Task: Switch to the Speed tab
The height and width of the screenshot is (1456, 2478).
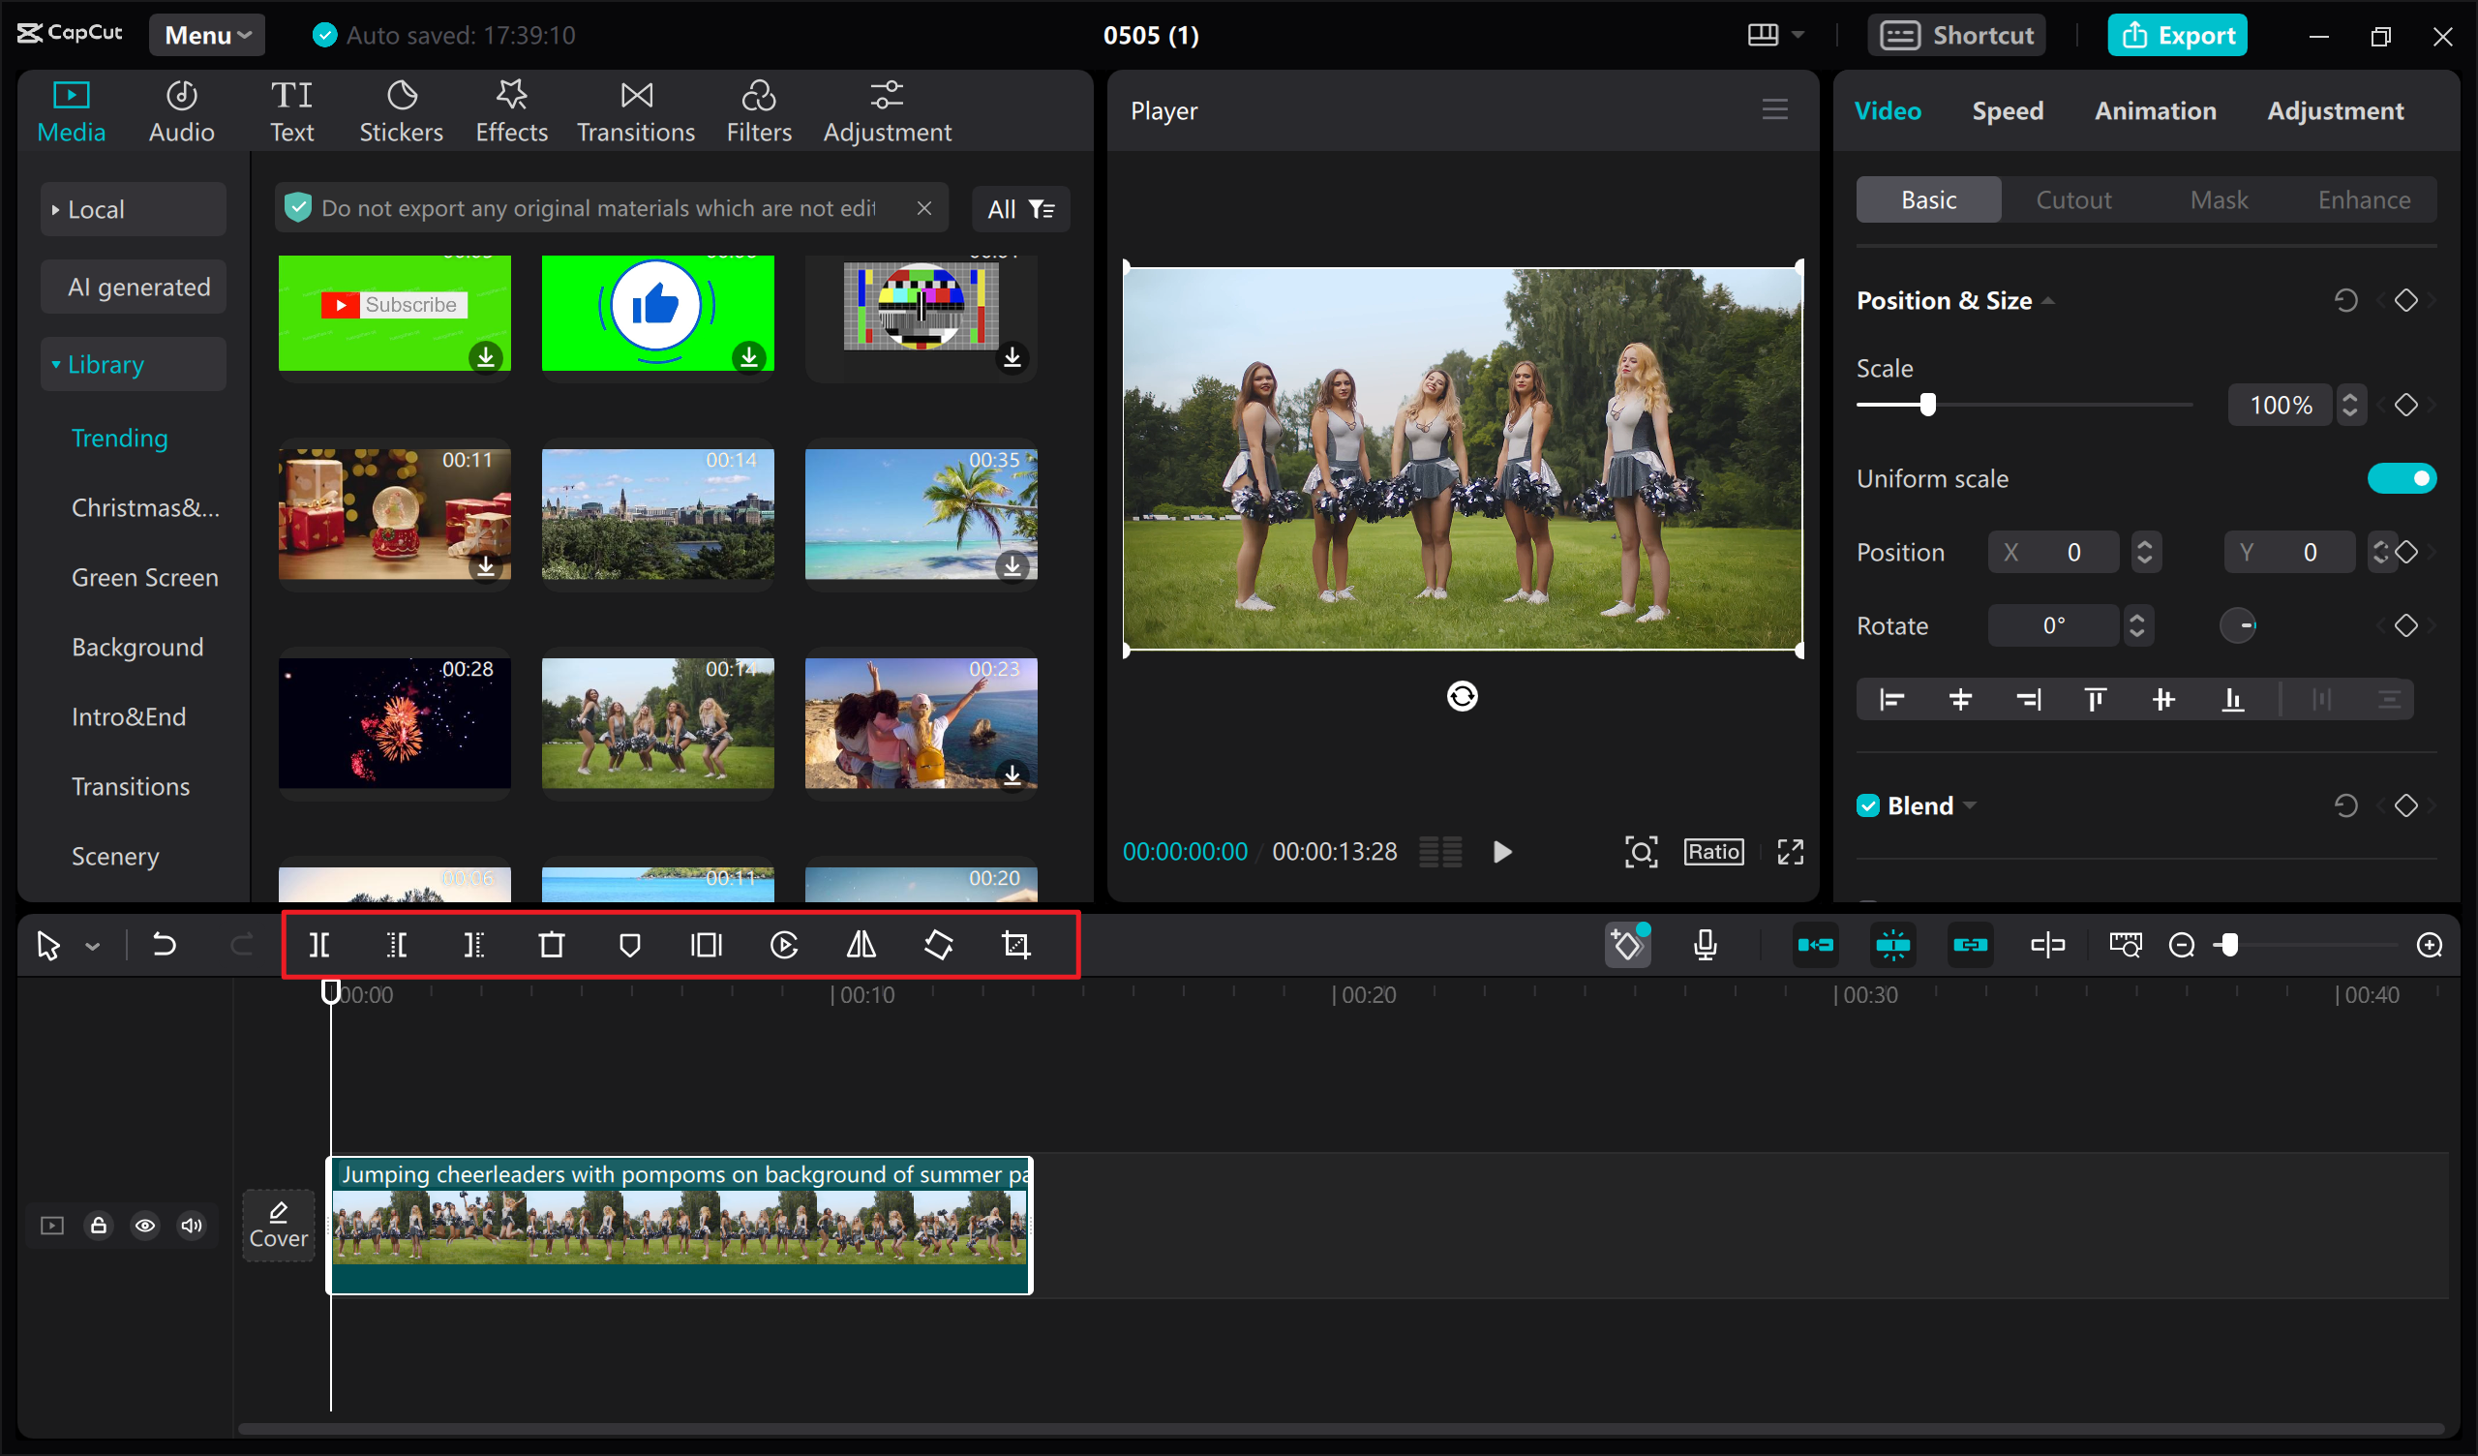Action: tap(2007, 111)
